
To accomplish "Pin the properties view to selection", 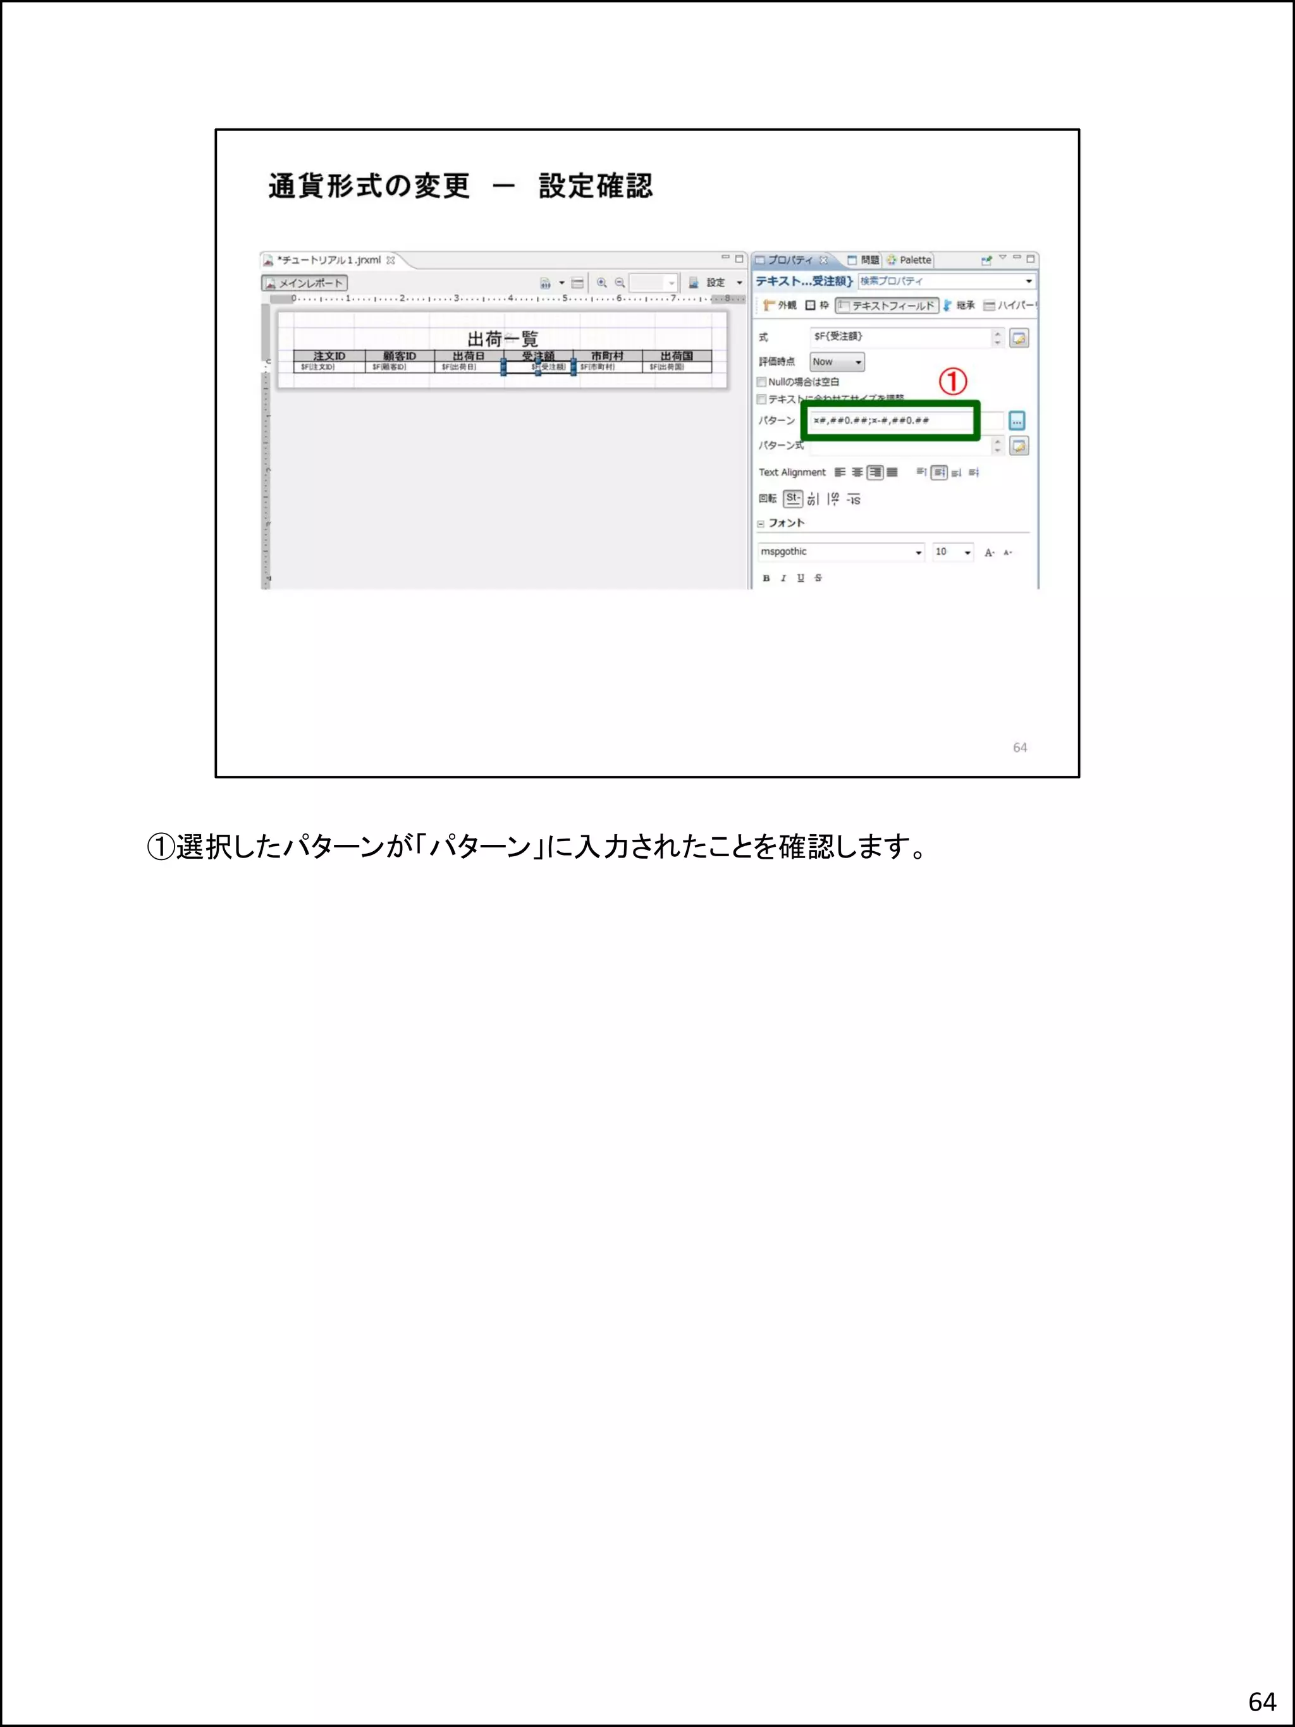I will point(986,260).
